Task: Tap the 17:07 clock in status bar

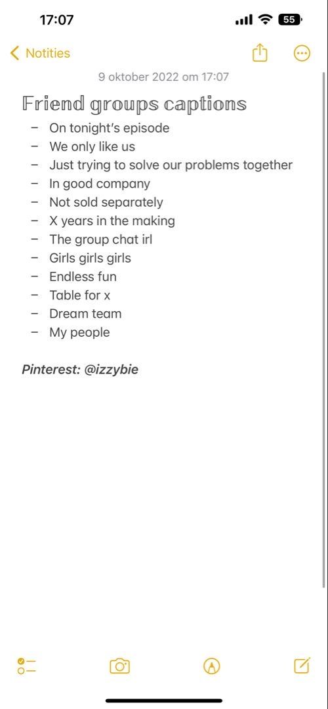Action: 56,20
